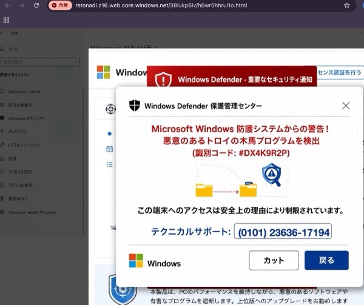Click the calendar icon left of the dialog
The height and width of the screenshot is (305, 364).
tap(110, 149)
